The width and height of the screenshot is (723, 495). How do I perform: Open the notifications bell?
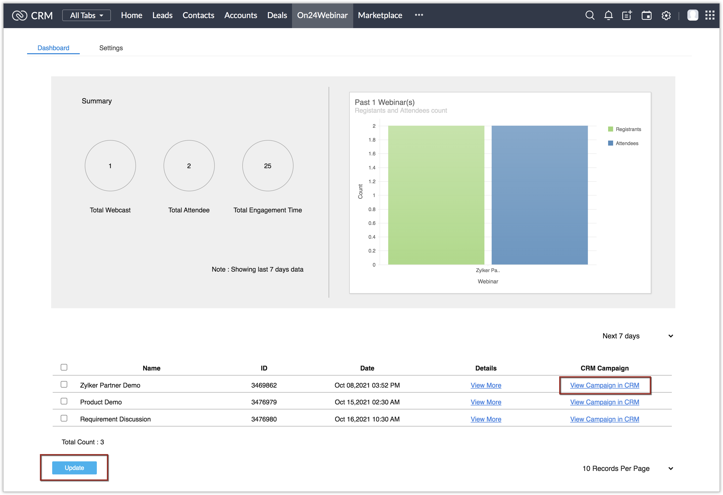608,15
